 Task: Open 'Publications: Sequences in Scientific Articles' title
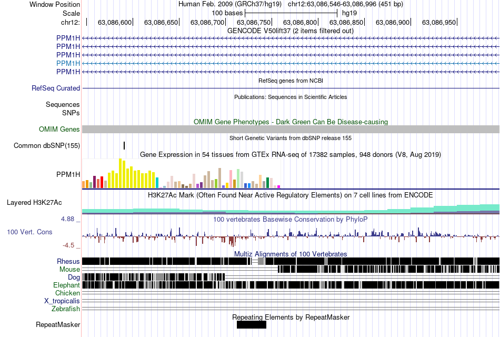(291, 97)
